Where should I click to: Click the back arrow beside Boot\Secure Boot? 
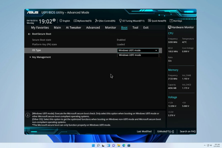click(29, 34)
